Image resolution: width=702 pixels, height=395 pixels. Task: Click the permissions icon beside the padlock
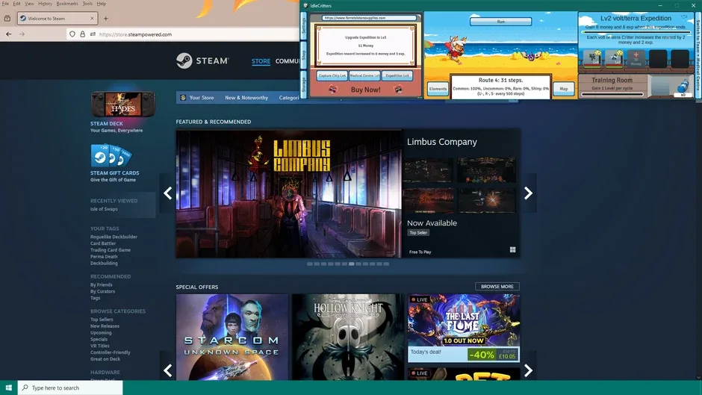coord(93,34)
